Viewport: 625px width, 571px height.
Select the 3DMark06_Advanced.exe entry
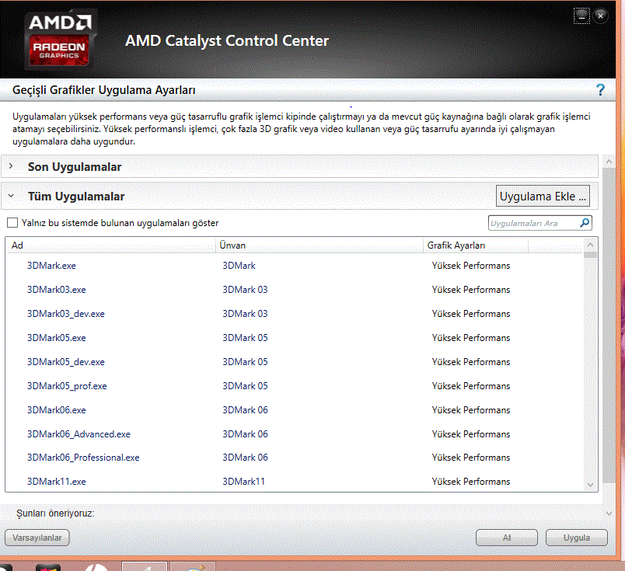[x=79, y=434]
